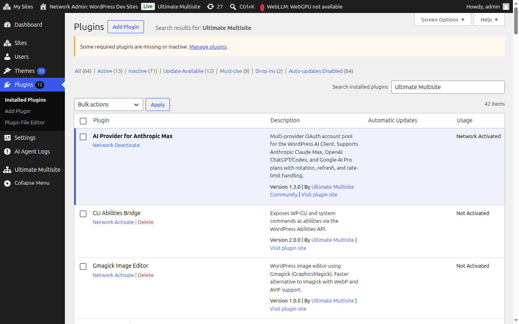Show Must-Use plugins filter
This screenshot has width=519, height=324.
[x=234, y=71]
